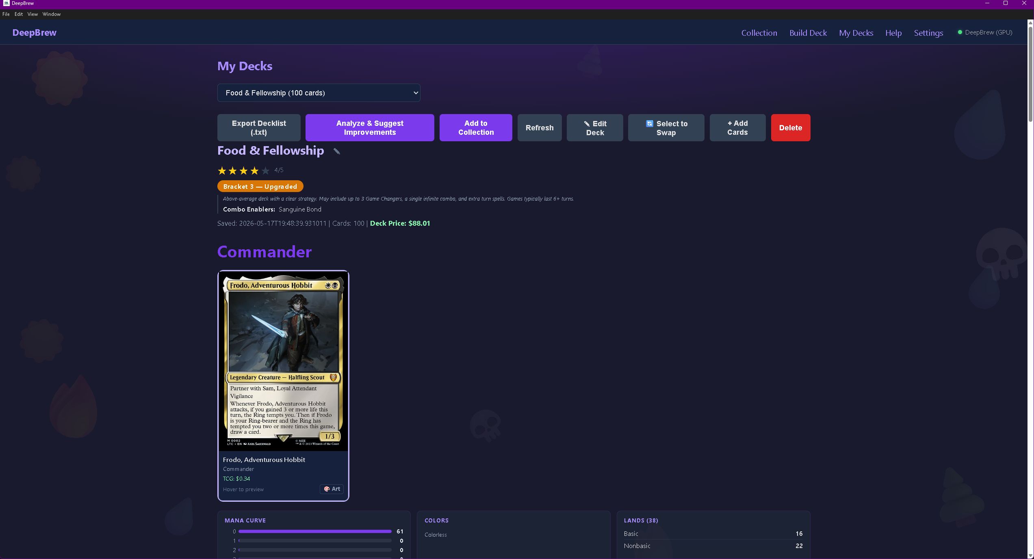This screenshot has height=559, width=1034.
Task: Open the File menu
Action: (x=6, y=14)
